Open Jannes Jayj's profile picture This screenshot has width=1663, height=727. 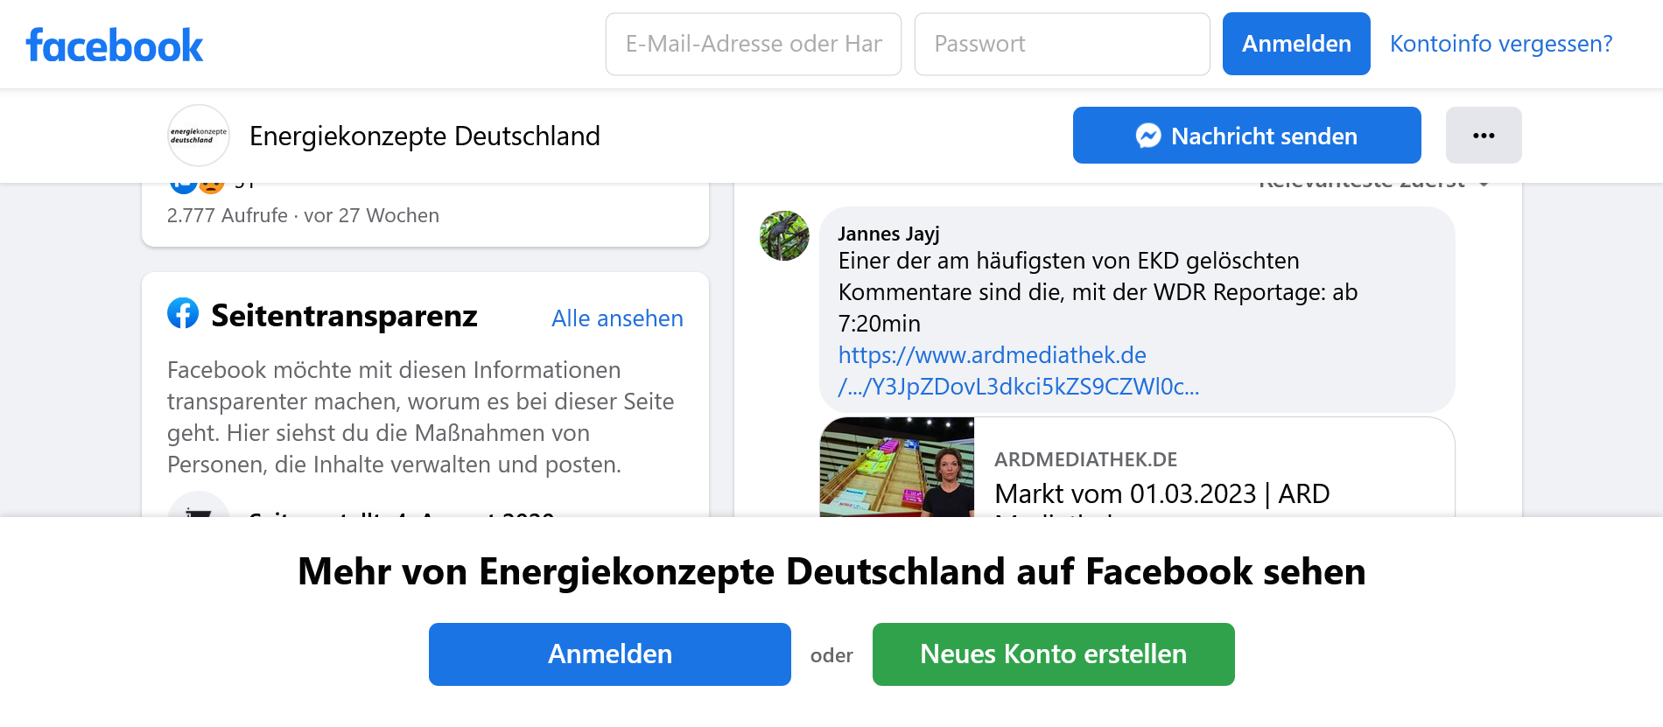tap(784, 235)
